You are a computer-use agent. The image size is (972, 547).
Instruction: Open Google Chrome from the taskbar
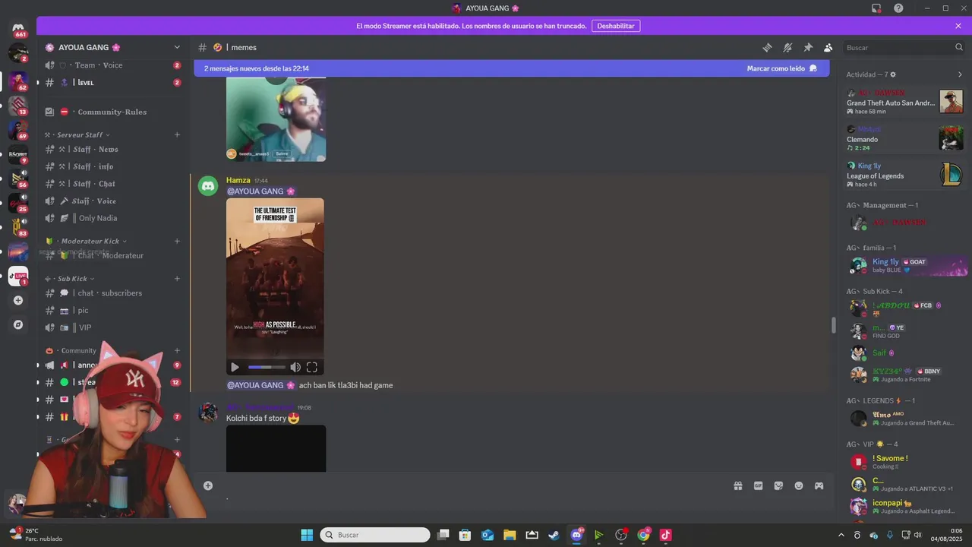(643, 535)
